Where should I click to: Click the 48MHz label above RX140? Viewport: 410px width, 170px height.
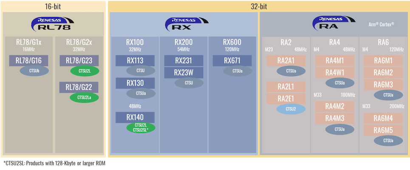tap(135, 106)
